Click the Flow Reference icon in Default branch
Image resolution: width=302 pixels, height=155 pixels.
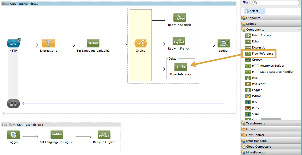pos(181,67)
